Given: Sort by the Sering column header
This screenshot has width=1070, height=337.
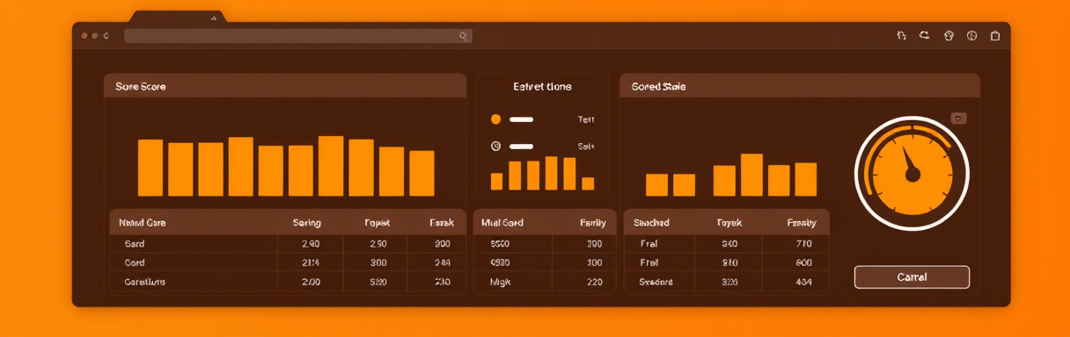Looking at the screenshot, I should (x=306, y=223).
